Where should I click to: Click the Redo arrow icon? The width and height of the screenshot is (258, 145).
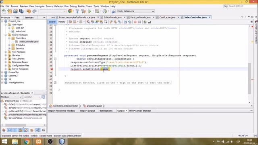click(34, 11)
